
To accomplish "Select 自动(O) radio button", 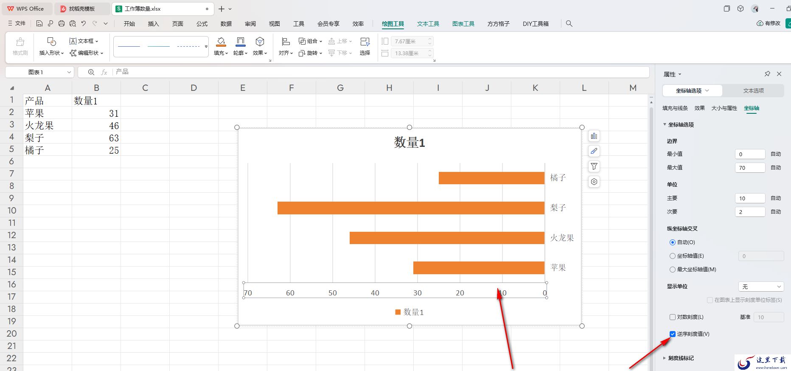I will tap(673, 242).
